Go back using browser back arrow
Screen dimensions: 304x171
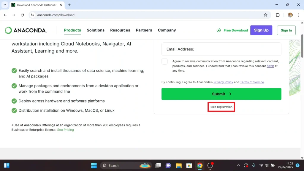coord(5,15)
